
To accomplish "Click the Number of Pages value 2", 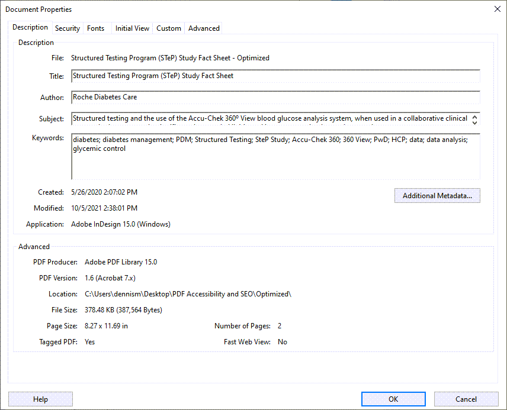I will click(280, 326).
